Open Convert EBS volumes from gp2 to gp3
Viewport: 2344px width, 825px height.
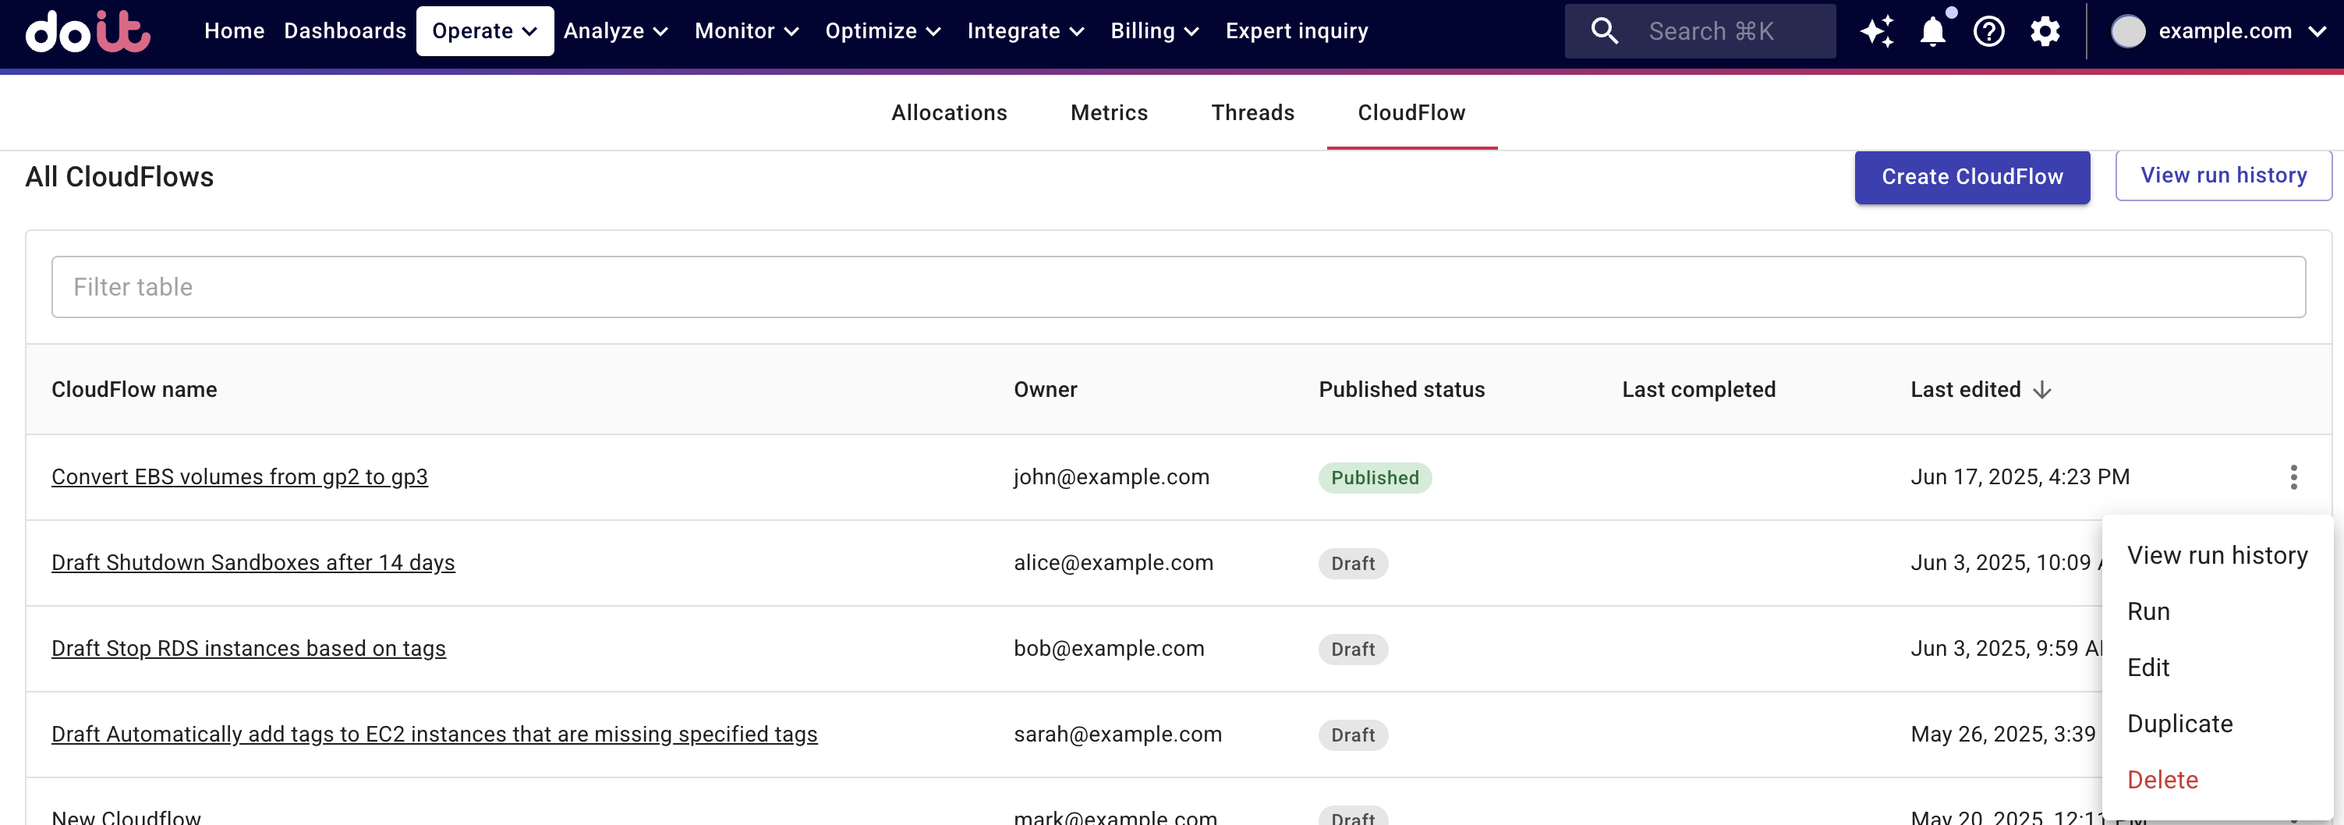pos(239,476)
